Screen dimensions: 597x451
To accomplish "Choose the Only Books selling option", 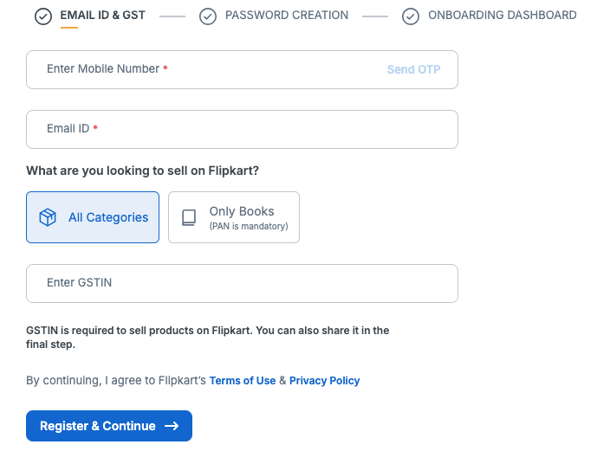I will click(234, 217).
